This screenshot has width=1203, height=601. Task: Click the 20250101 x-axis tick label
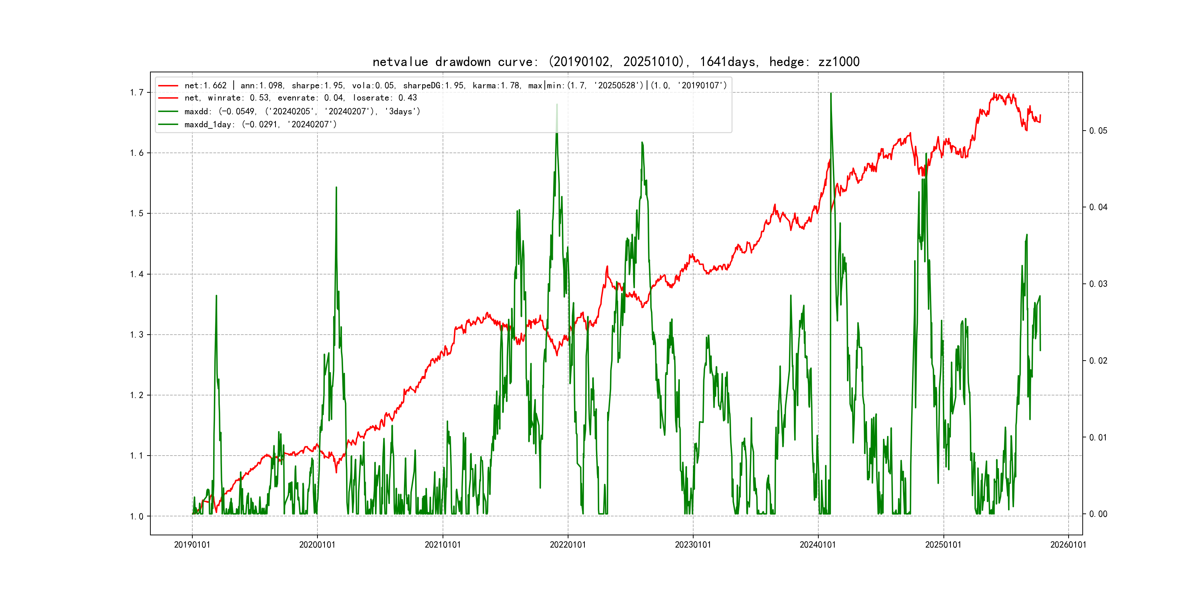[x=943, y=545]
